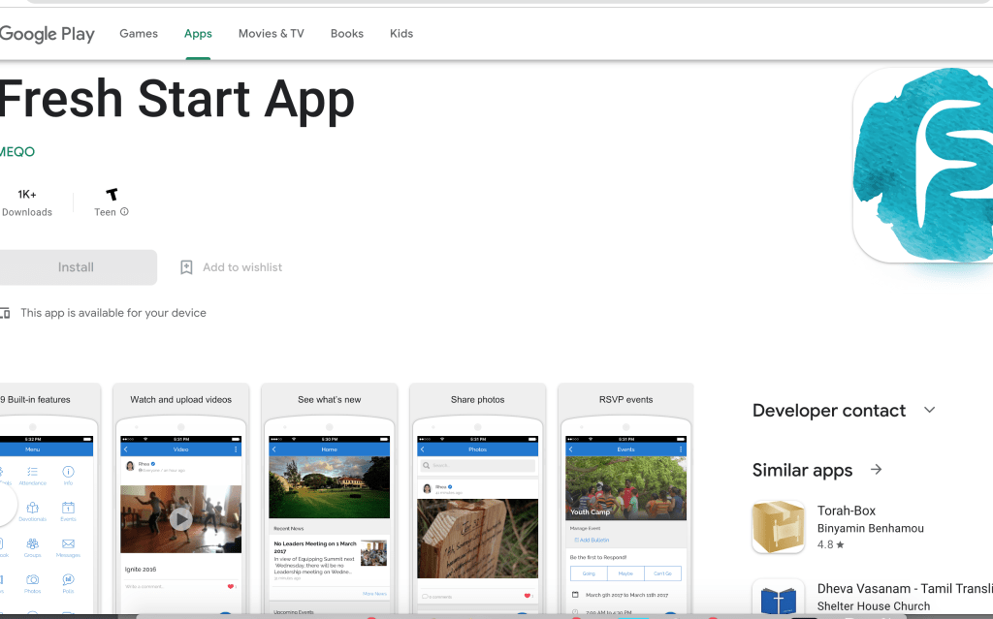Open the 'Share photos' screenshot
The height and width of the screenshot is (619, 993).
coord(477,504)
